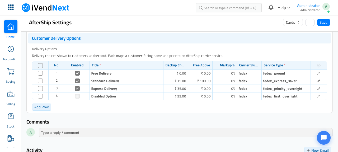Click the comment author avatar A
Image resolution: width=338 pixels, height=152 pixels.
31,132
